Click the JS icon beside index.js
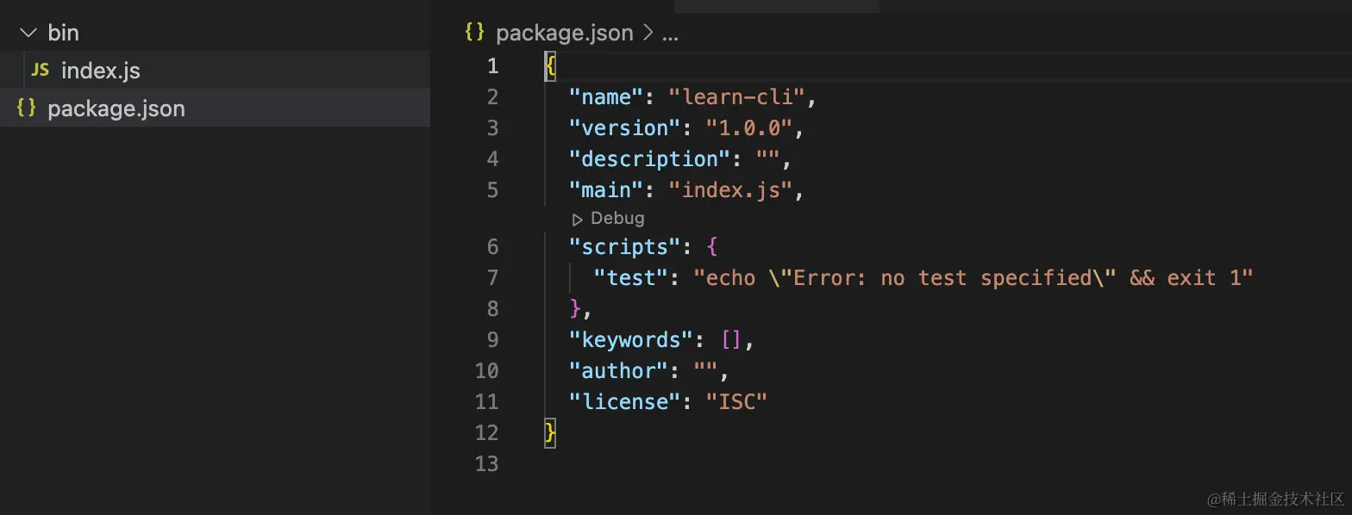The width and height of the screenshot is (1352, 515). [40, 71]
